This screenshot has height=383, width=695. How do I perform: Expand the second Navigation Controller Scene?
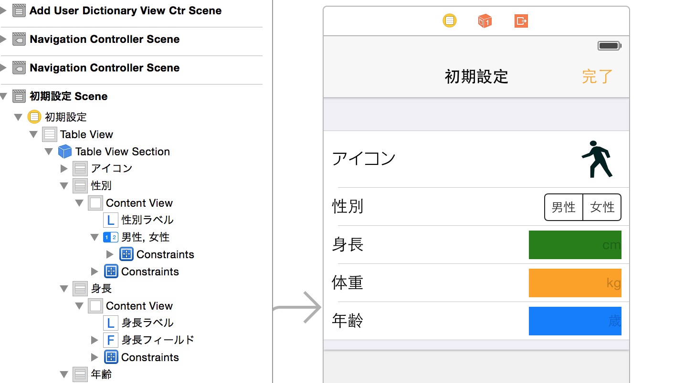pos(3,68)
